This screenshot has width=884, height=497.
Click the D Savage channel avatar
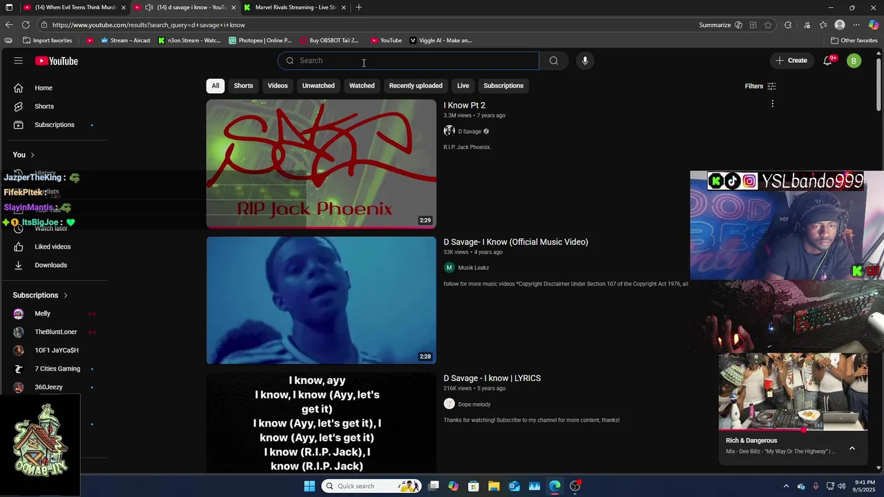pyautogui.click(x=449, y=131)
